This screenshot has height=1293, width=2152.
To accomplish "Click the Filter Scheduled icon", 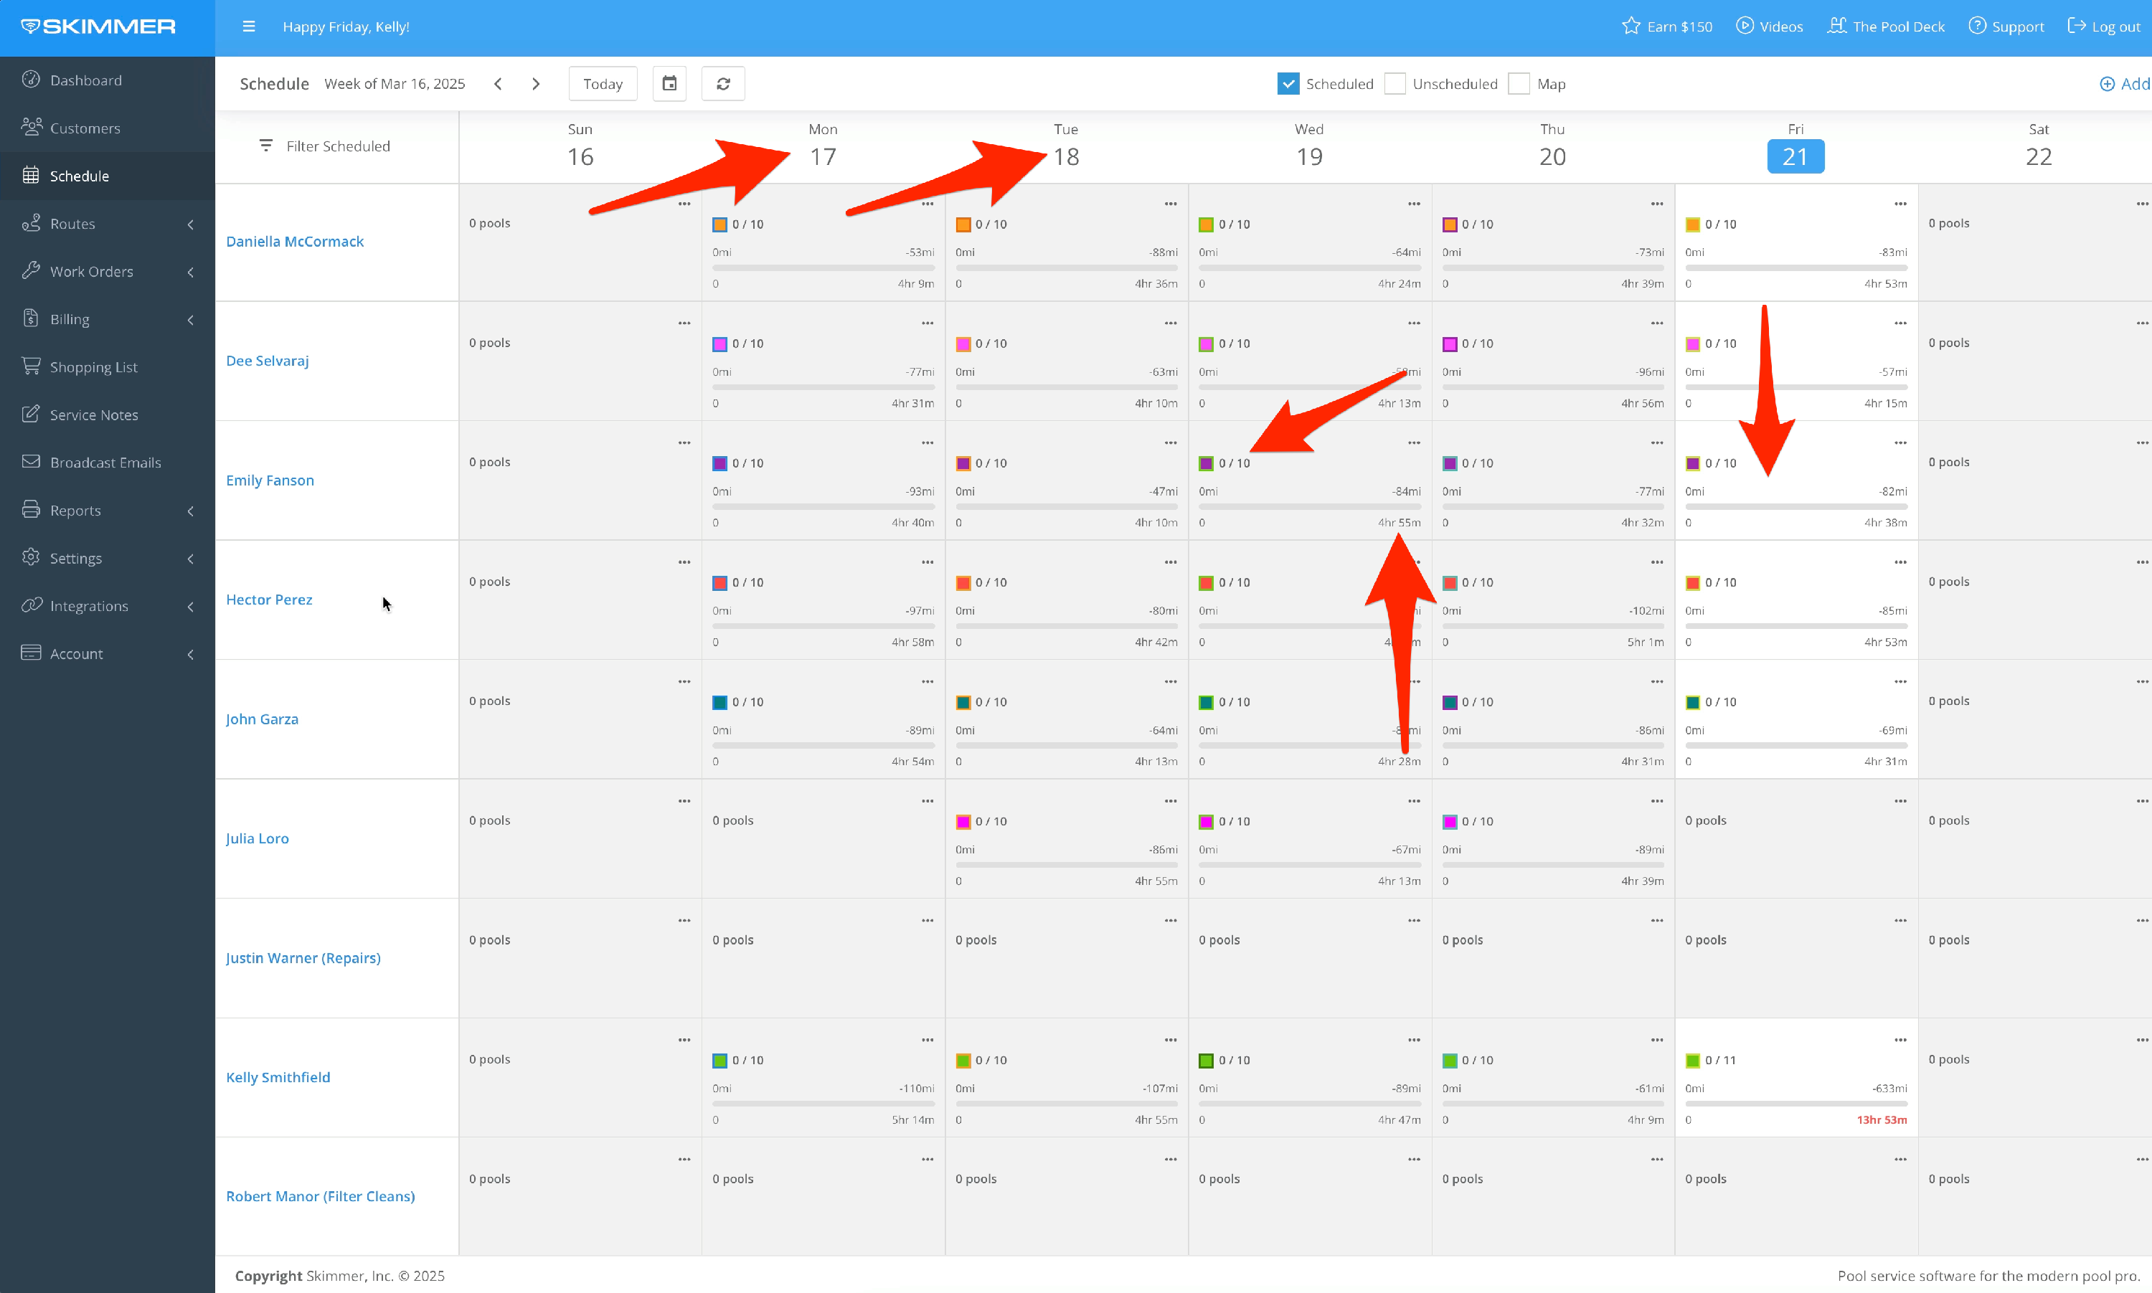I will coord(265,146).
